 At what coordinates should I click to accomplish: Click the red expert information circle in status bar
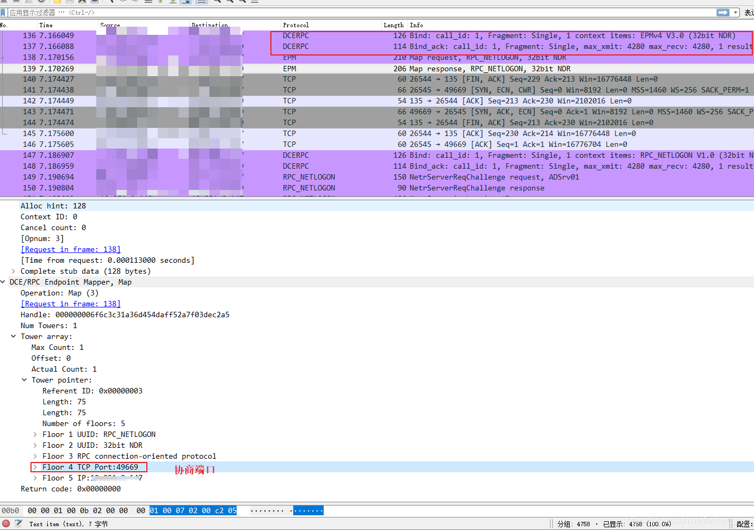pyautogui.click(x=6, y=523)
